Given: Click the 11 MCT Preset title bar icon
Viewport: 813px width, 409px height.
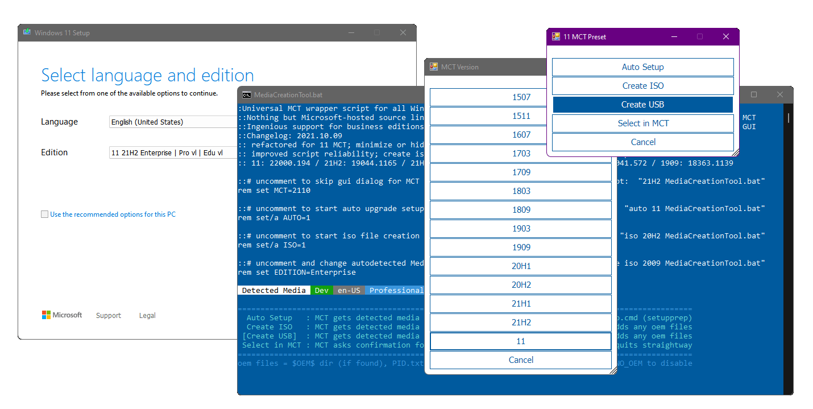Looking at the screenshot, I should (554, 36).
